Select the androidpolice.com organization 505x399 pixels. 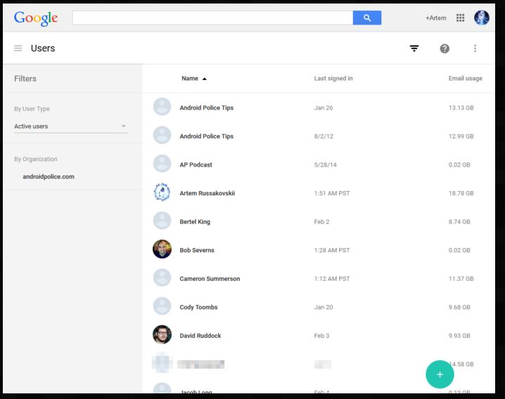tap(49, 177)
